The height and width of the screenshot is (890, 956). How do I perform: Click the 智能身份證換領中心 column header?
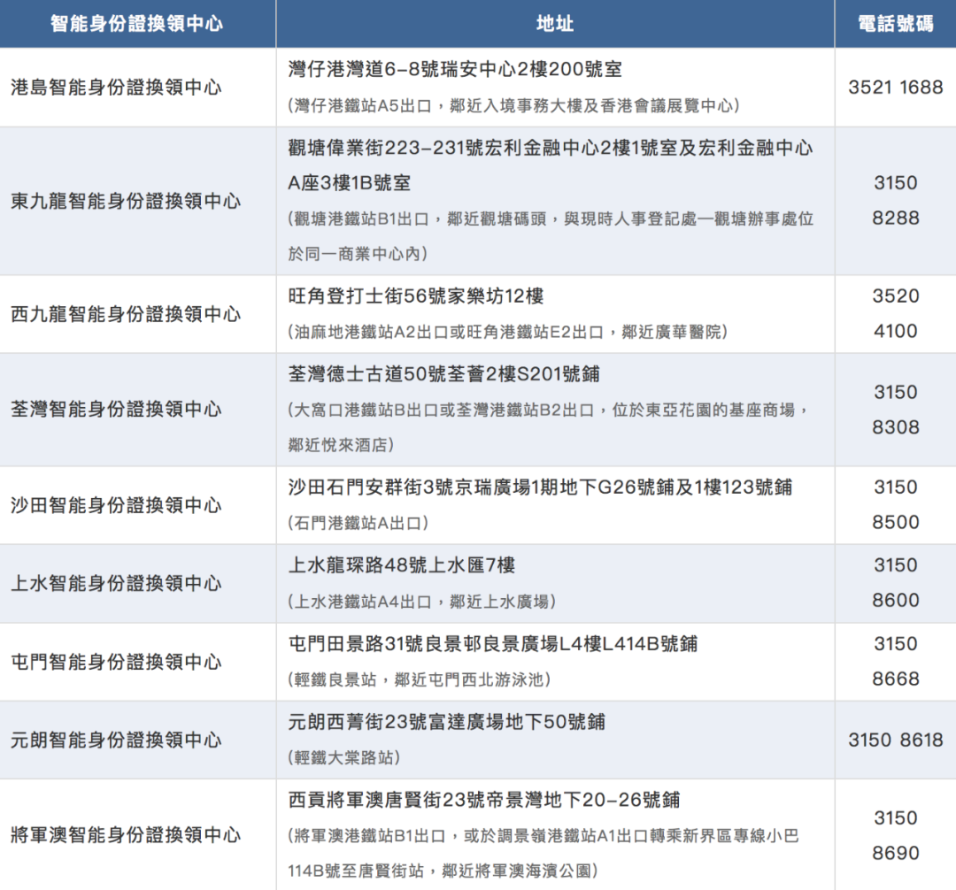pos(136,23)
